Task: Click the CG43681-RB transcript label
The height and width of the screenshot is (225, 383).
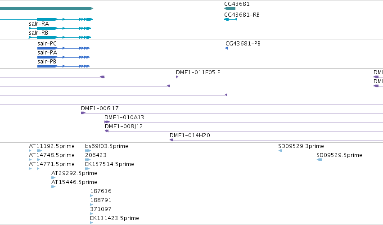Action: (x=242, y=15)
